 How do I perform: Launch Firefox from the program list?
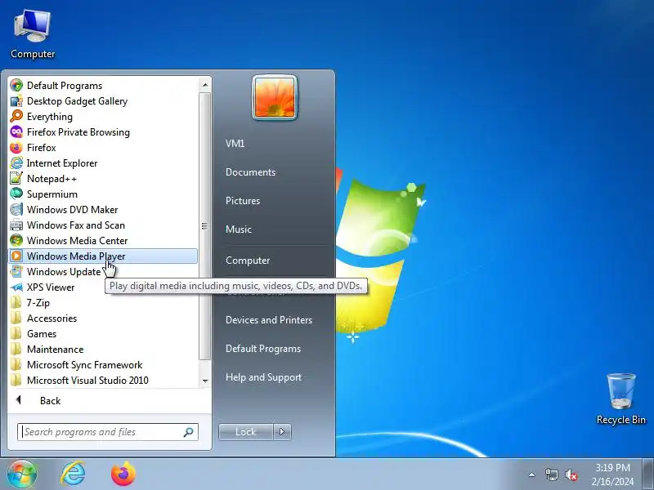click(16, 148)
